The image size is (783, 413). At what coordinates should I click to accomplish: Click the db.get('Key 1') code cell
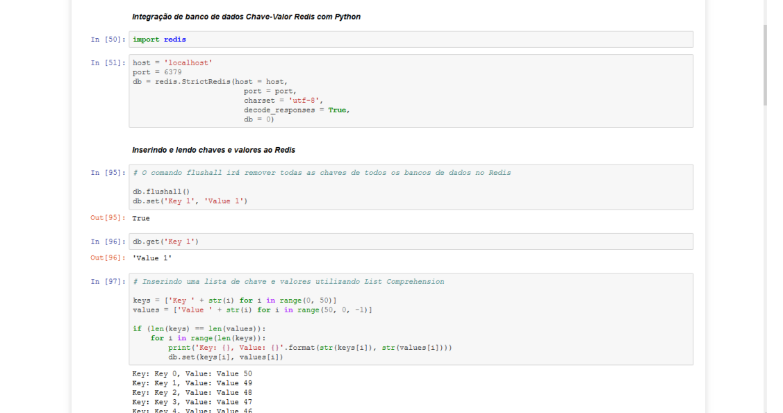(x=411, y=242)
